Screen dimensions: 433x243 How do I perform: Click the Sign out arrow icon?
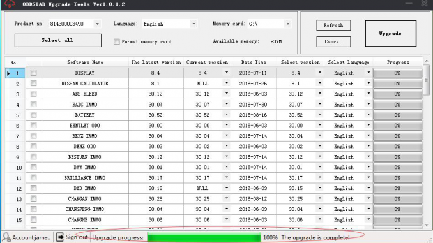tap(60, 237)
